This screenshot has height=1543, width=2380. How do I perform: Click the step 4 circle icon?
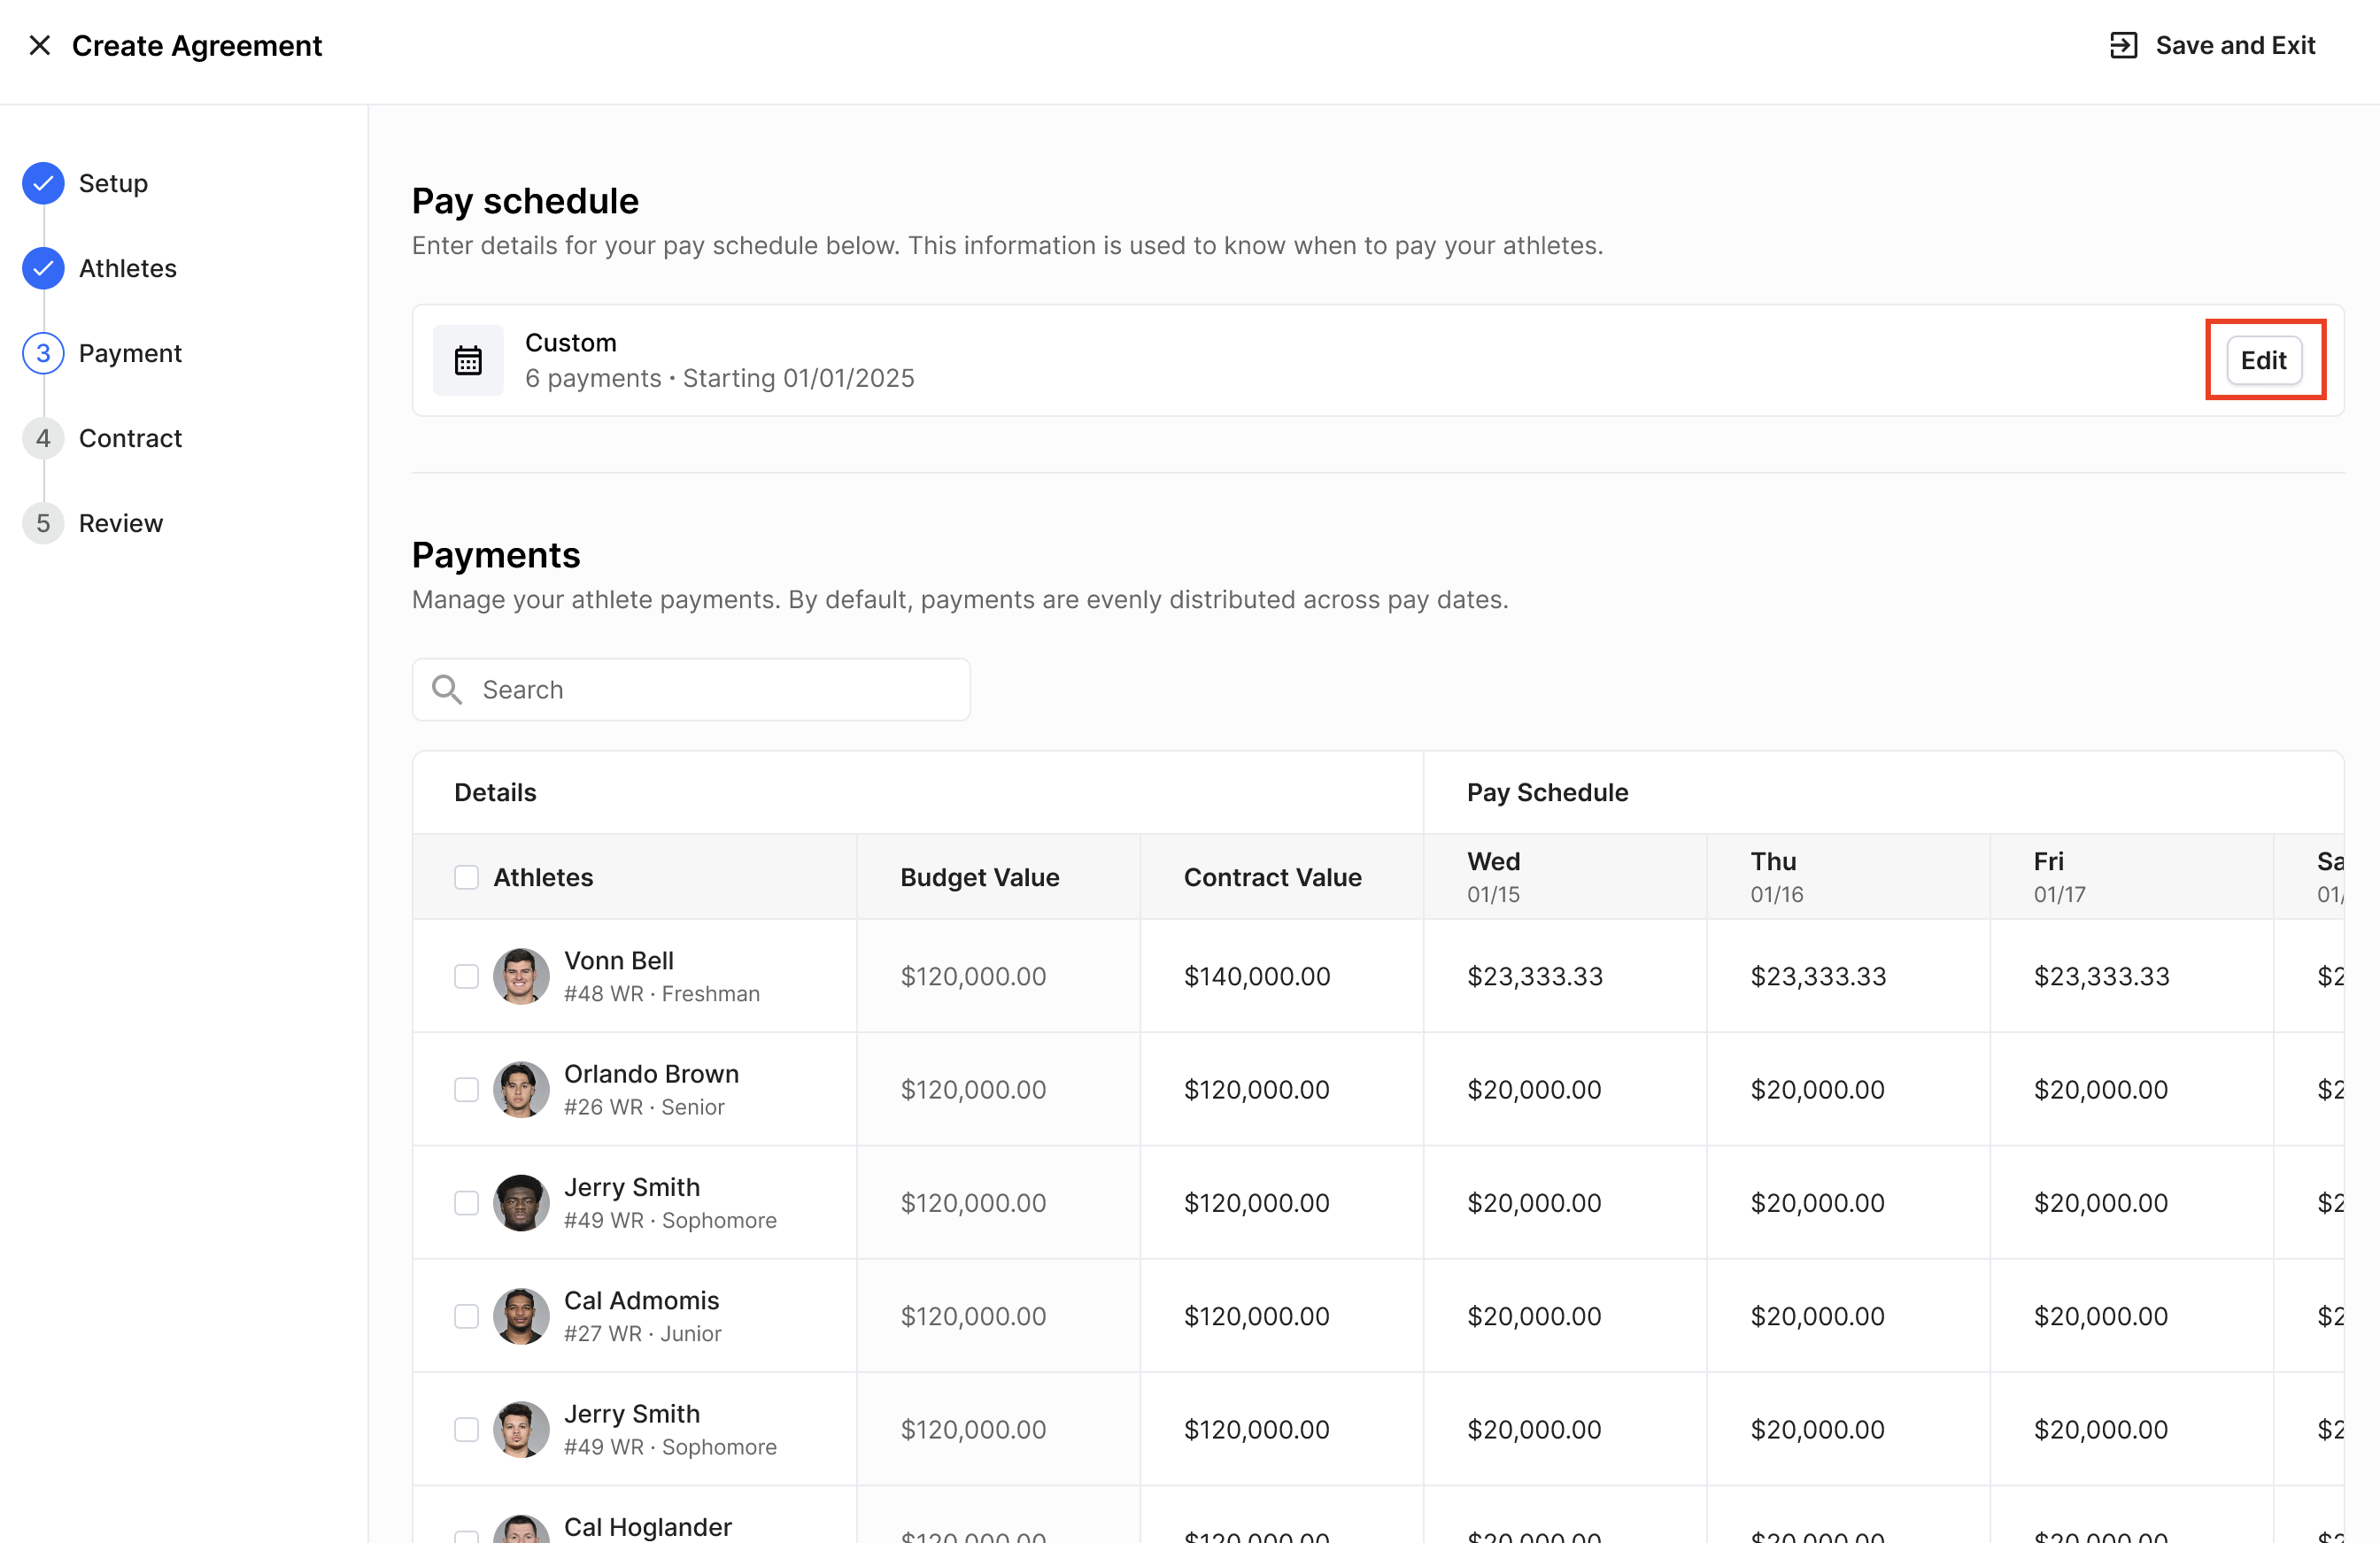tap(43, 438)
